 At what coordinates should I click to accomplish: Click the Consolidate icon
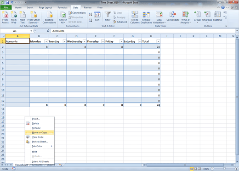pyautogui.click(x=173, y=16)
